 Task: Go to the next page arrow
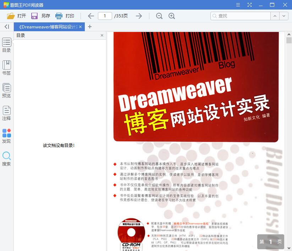139,16
